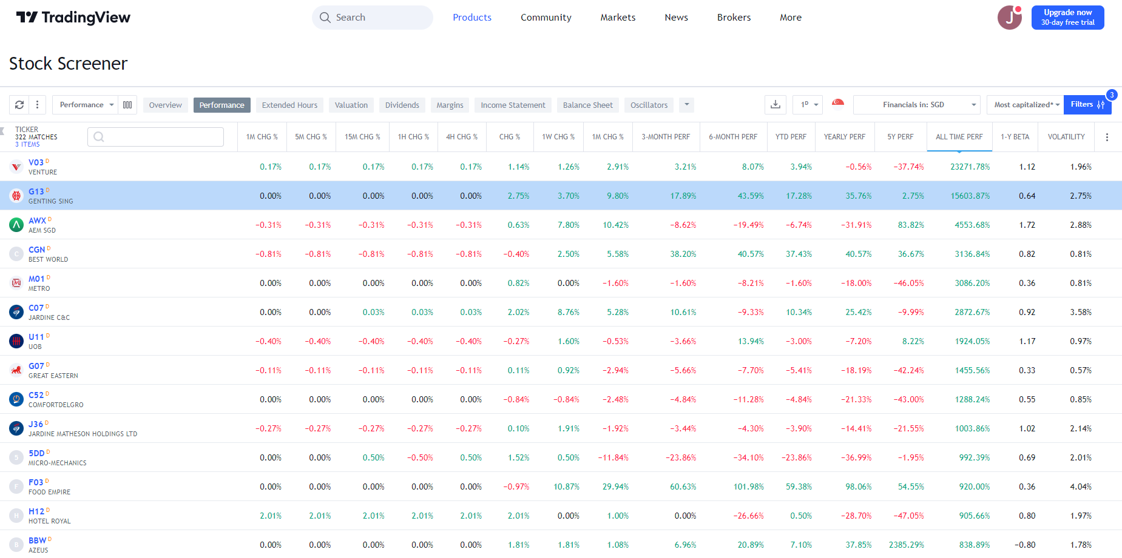Click the UOB company logo
1122x558 pixels.
coord(16,340)
